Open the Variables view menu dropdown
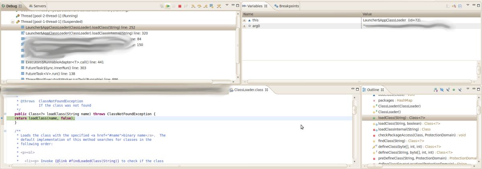482x169 pixels. click(468, 5)
